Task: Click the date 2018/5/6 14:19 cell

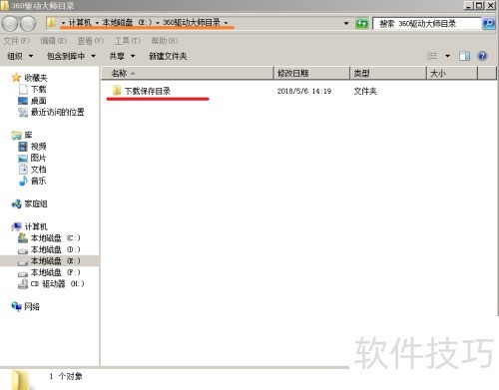Action: pos(304,91)
